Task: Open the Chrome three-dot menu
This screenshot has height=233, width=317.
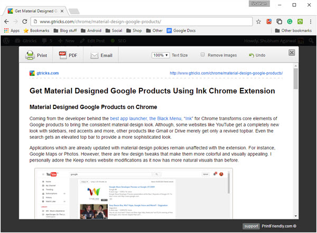Action: (311, 22)
